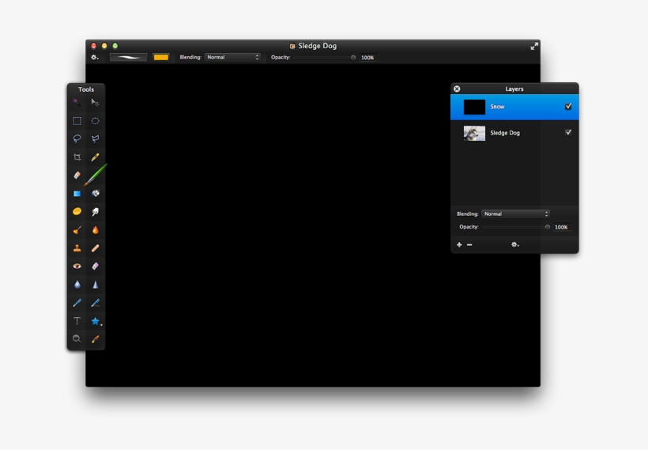
Task: Click the Snow layer thumbnail
Action: pyautogui.click(x=474, y=107)
